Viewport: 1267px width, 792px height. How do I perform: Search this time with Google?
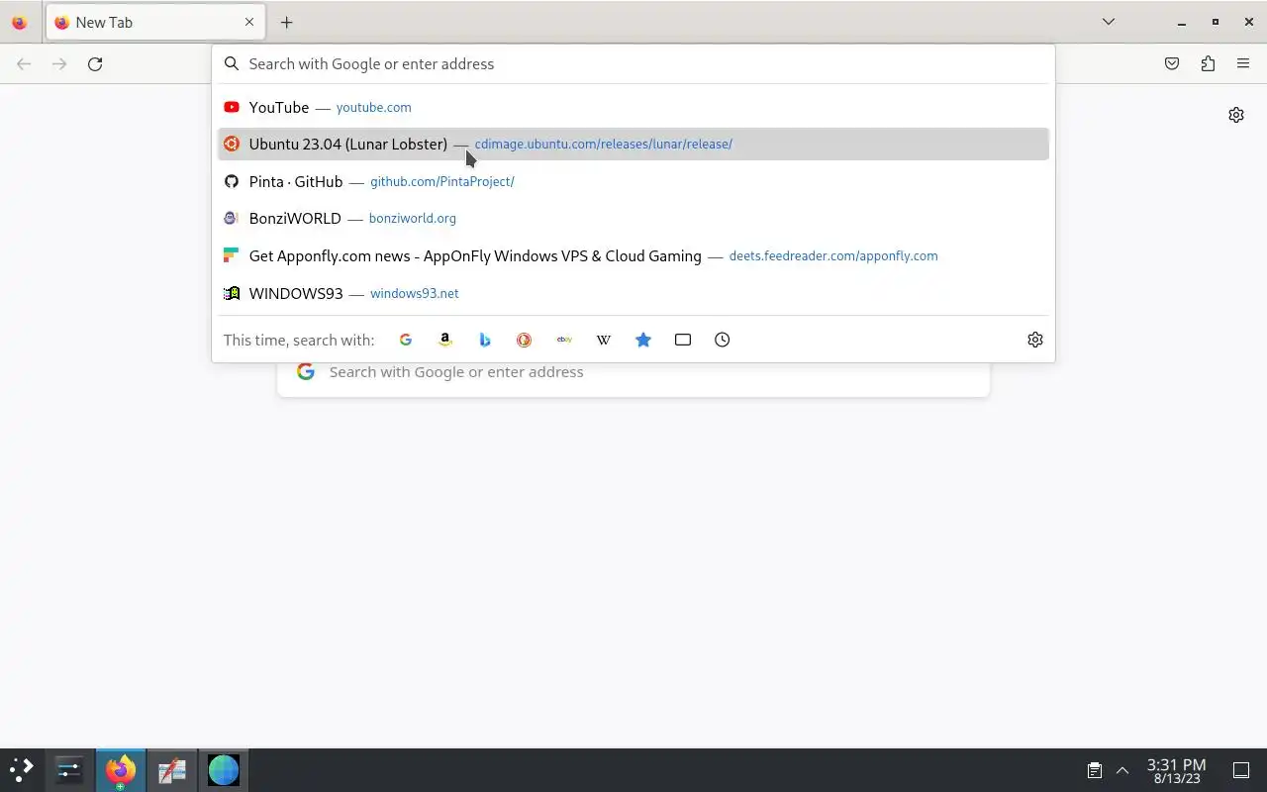click(x=406, y=340)
